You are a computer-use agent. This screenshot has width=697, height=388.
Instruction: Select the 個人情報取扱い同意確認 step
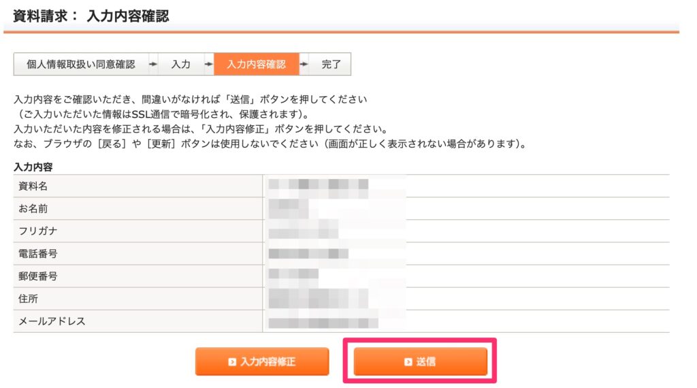[x=81, y=64]
